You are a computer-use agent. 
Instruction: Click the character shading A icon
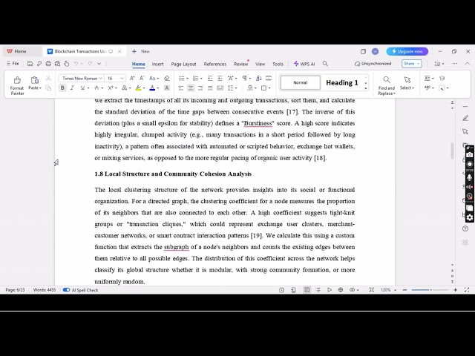point(166,88)
